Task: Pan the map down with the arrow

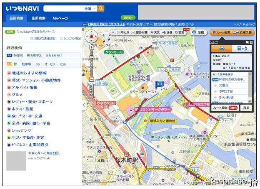Action: click(x=91, y=41)
